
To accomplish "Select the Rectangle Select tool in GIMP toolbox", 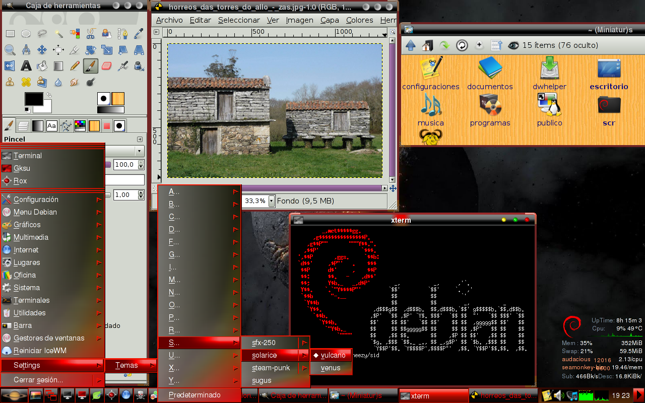I will pyautogui.click(x=10, y=34).
